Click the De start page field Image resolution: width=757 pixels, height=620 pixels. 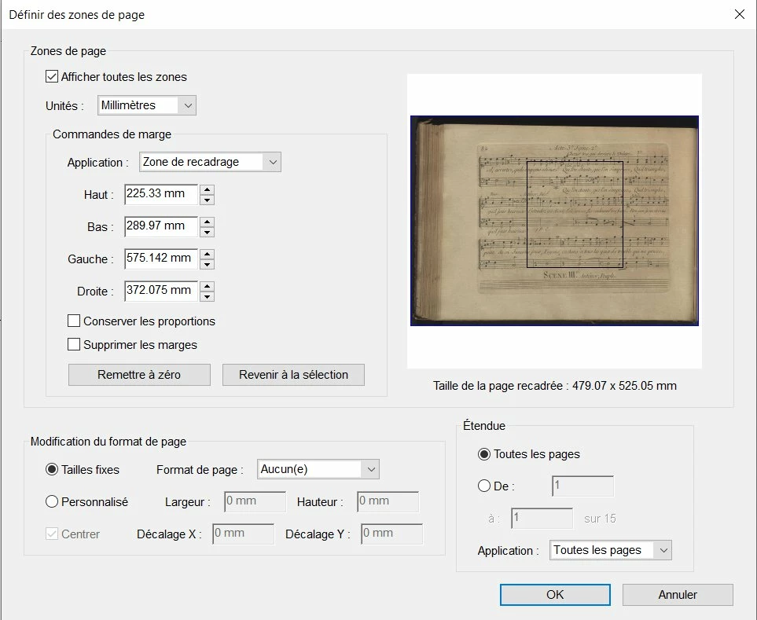tap(582, 486)
